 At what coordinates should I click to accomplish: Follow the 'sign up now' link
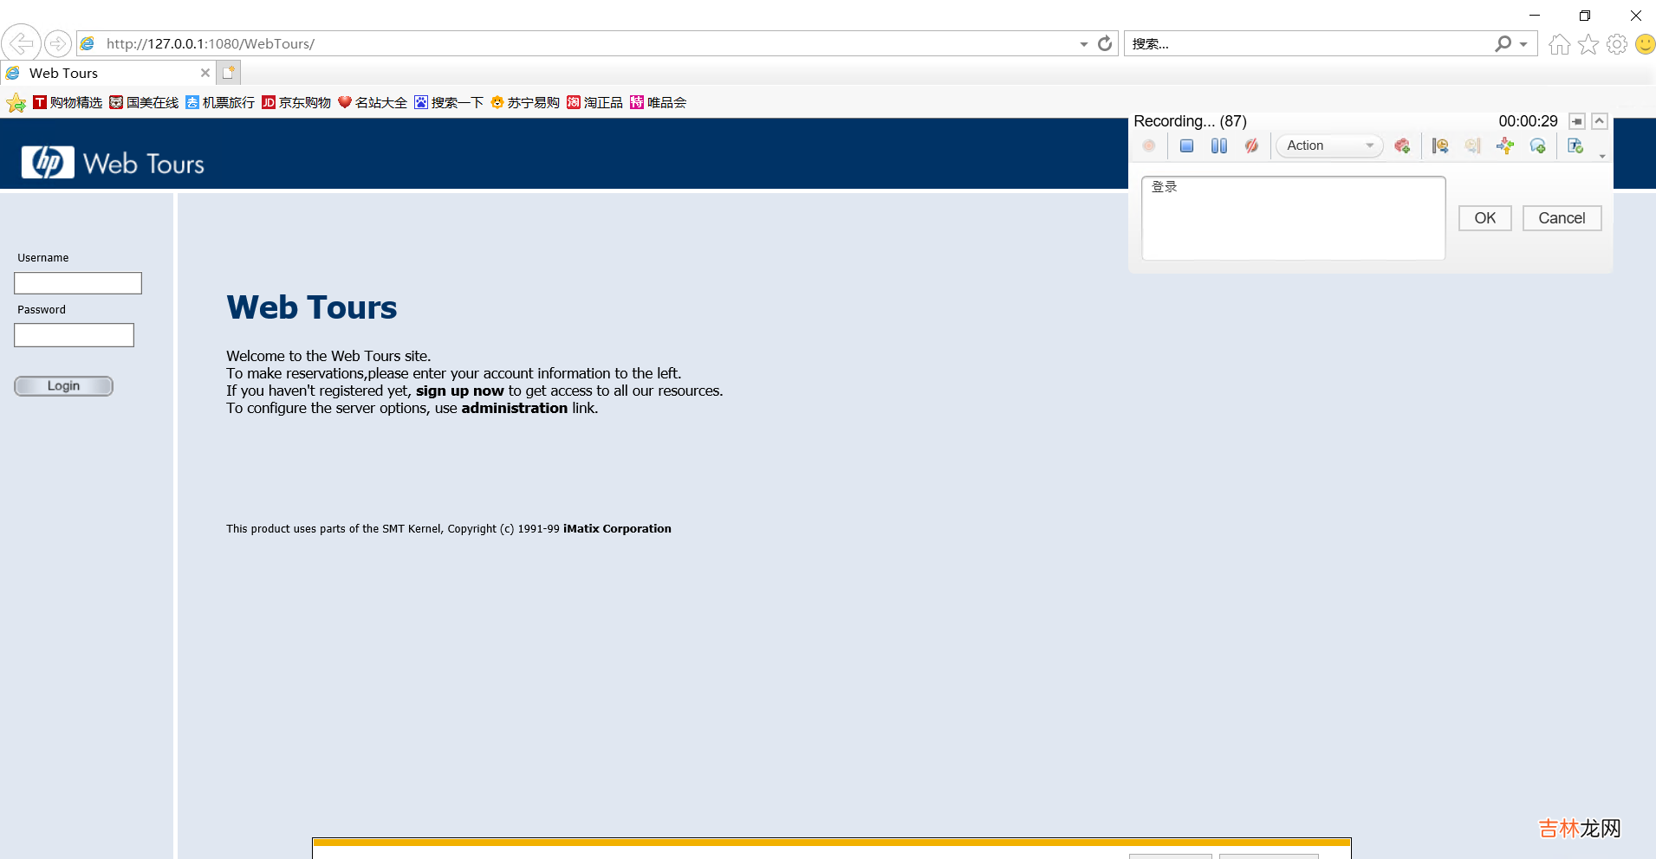459,391
